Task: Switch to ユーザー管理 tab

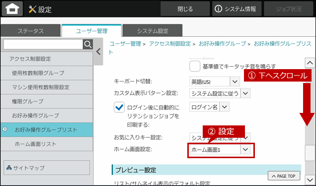Action: 91,31
